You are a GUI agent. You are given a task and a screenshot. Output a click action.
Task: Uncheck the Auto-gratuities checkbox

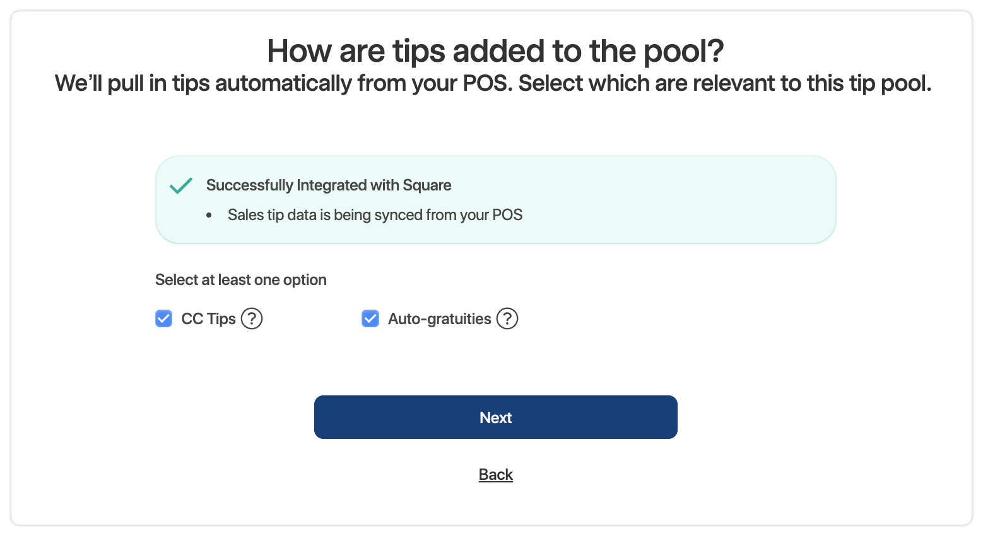tap(370, 318)
